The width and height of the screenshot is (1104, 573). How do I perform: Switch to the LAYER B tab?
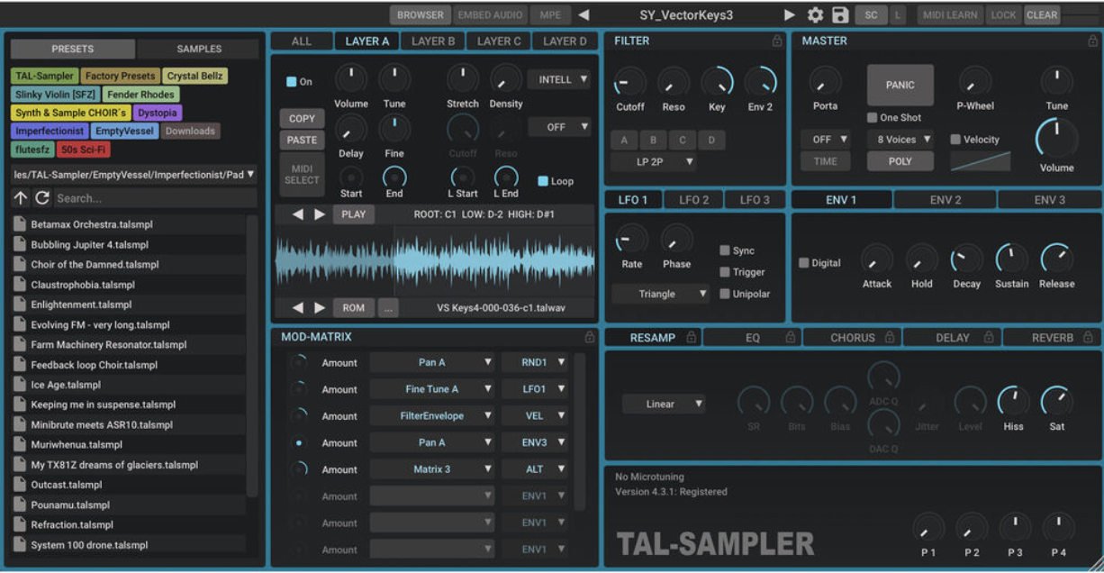tap(433, 41)
